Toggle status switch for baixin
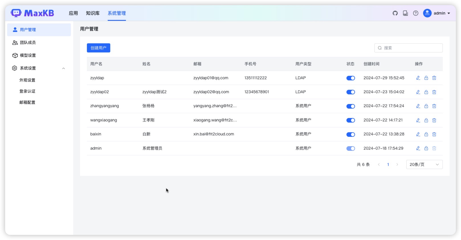The width and height of the screenshot is (461, 240). 351,135
